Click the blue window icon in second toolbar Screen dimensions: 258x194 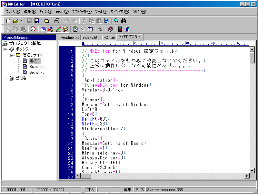[x=43, y=29]
